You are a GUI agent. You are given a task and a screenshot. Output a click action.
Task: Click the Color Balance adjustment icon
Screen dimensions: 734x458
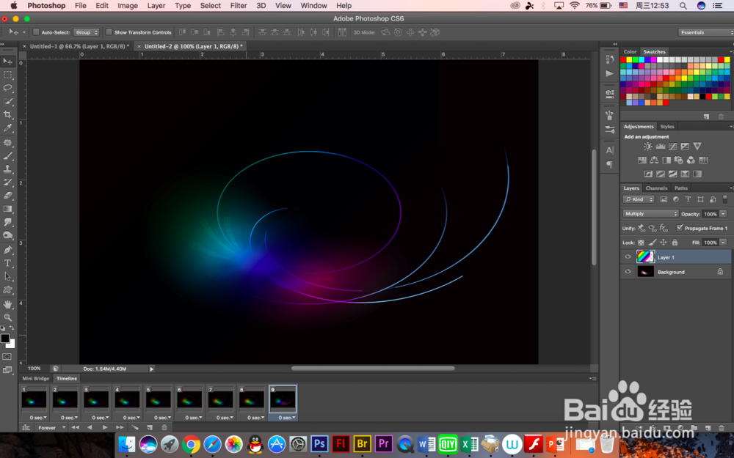655,160
